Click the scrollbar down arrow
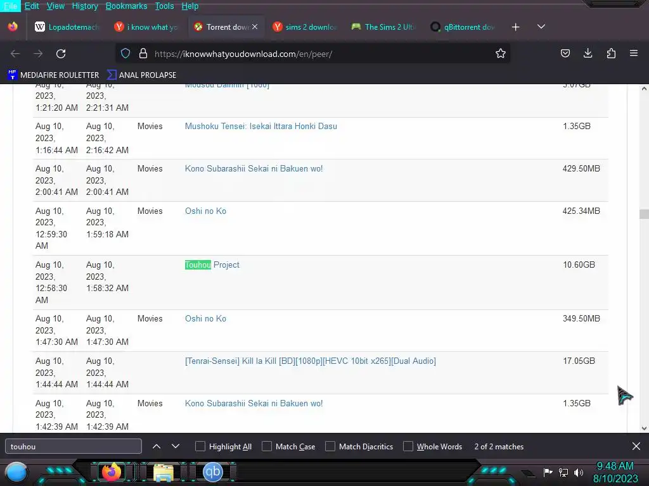 tap(644, 428)
